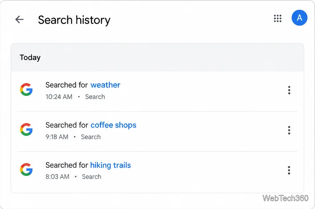Open the hiking trails search link

pos(110,165)
